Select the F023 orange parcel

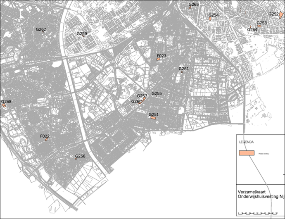tap(158, 60)
